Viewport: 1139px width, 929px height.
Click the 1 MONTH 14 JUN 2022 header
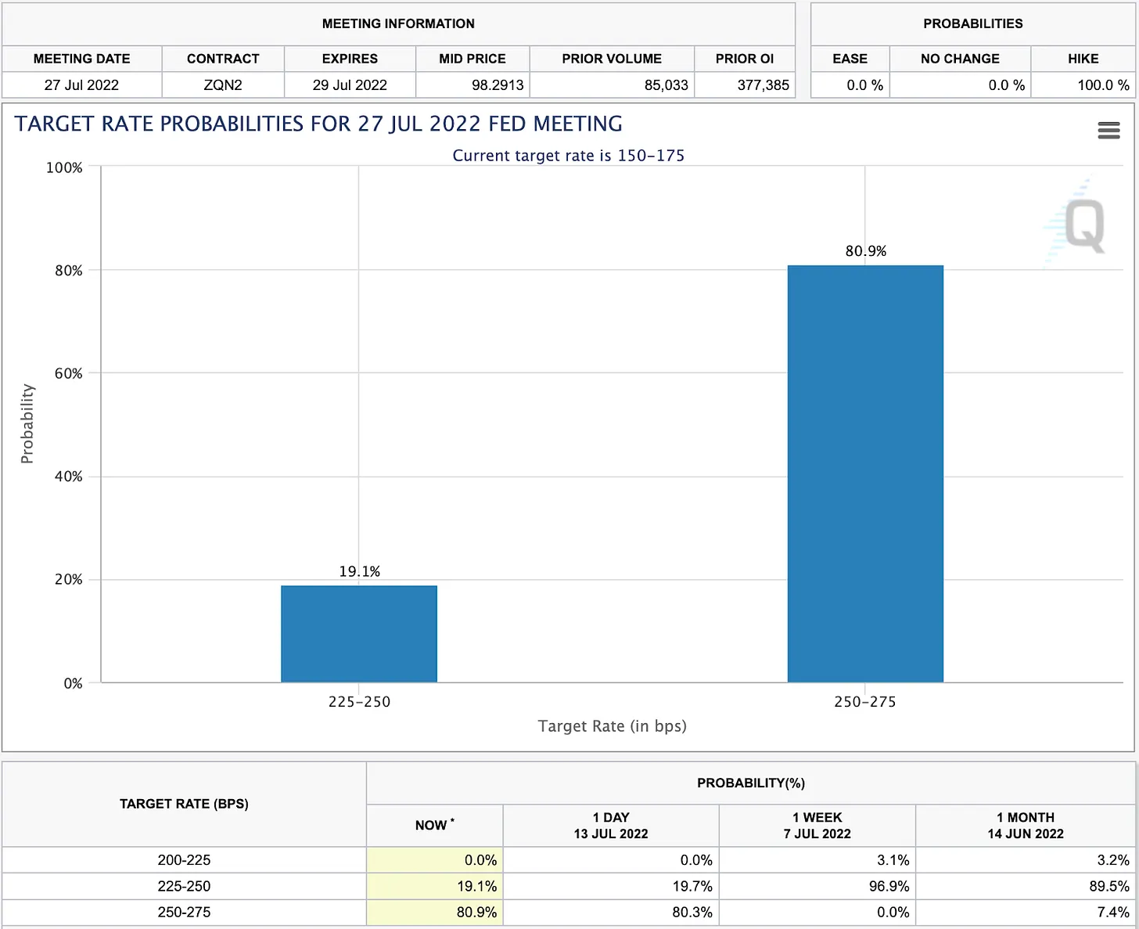[x=1025, y=825]
